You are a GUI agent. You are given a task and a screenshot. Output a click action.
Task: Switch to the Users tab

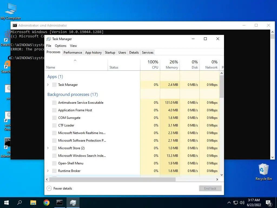pos(122,53)
